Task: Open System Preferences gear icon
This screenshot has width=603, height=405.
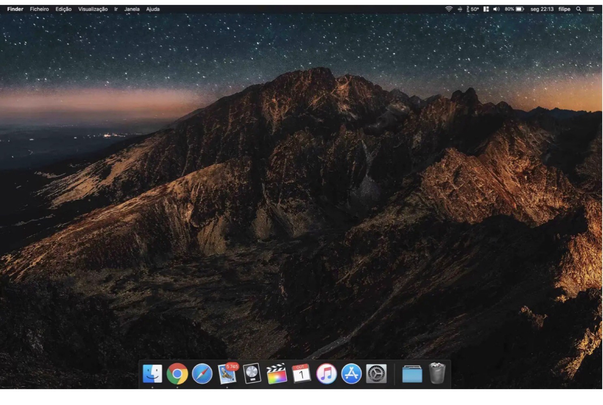Action: point(376,373)
